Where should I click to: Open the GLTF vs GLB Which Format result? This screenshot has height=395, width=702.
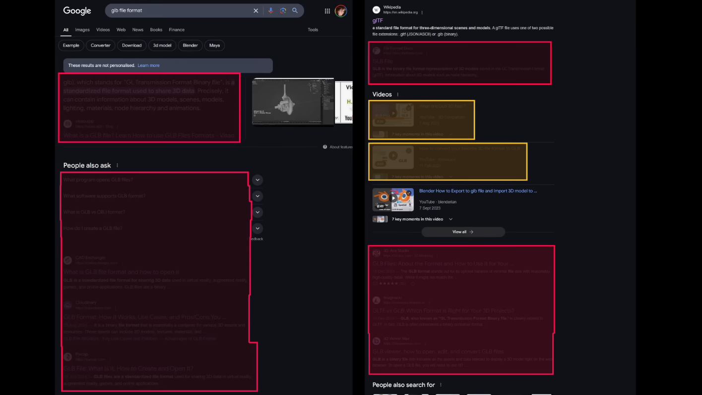point(444,311)
